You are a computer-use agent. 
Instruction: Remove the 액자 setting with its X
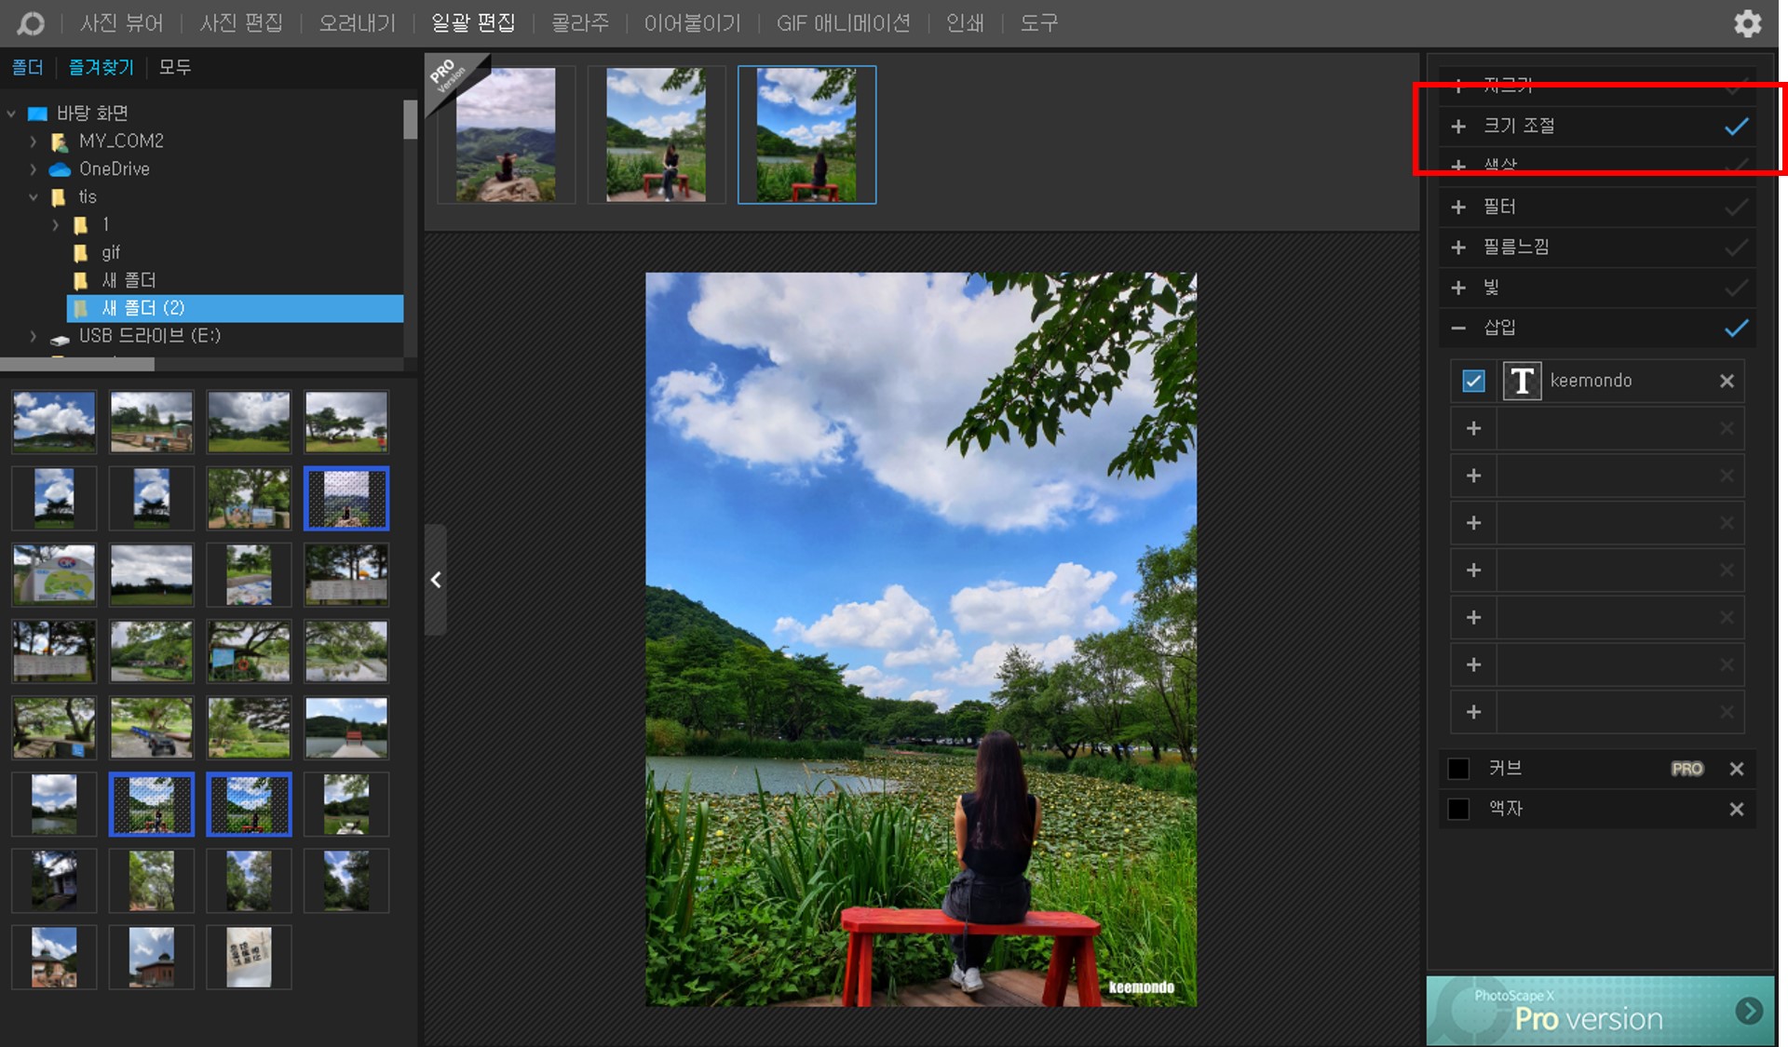pyautogui.click(x=1737, y=810)
